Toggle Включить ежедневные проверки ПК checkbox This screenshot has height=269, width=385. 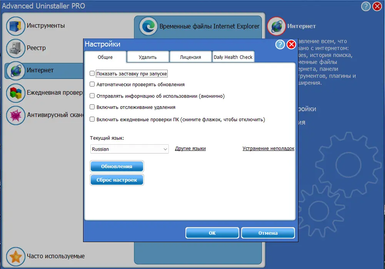click(x=92, y=119)
